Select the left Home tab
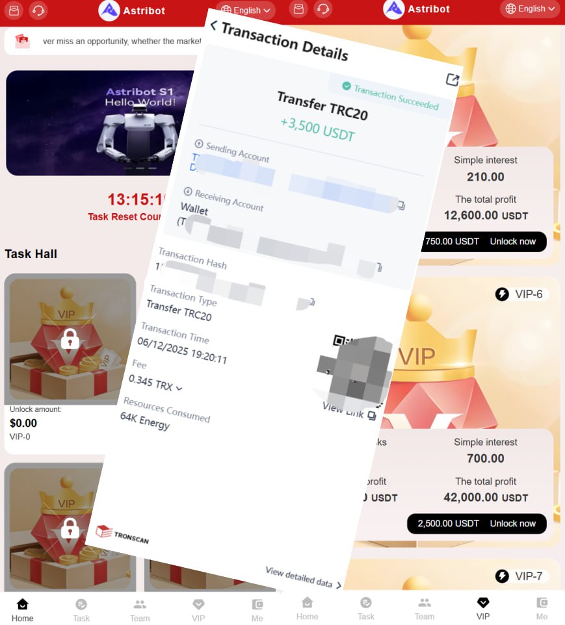The width and height of the screenshot is (565, 625). pyautogui.click(x=22, y=610)
